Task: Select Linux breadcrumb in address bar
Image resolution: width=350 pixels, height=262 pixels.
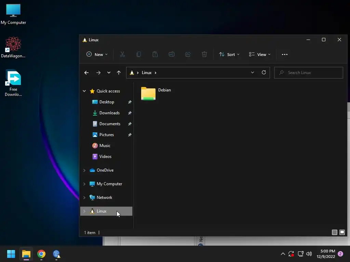Action: 147,73
